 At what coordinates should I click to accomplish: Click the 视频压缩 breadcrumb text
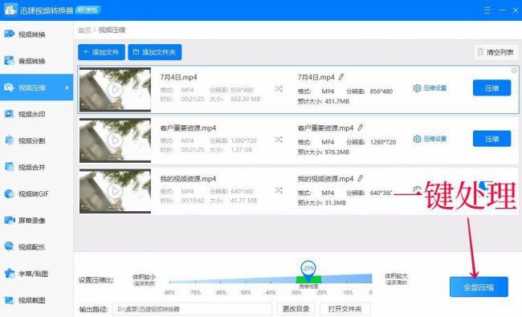tap(112, 30)
